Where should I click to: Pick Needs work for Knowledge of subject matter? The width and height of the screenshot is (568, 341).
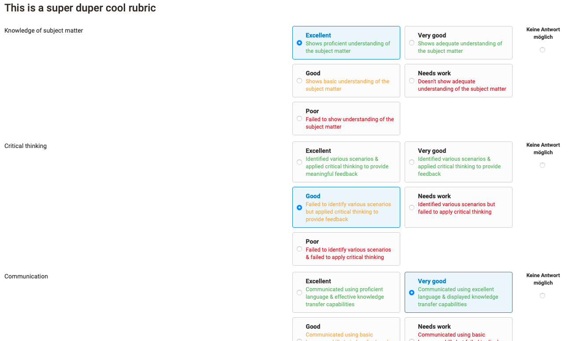click(412, 81)
